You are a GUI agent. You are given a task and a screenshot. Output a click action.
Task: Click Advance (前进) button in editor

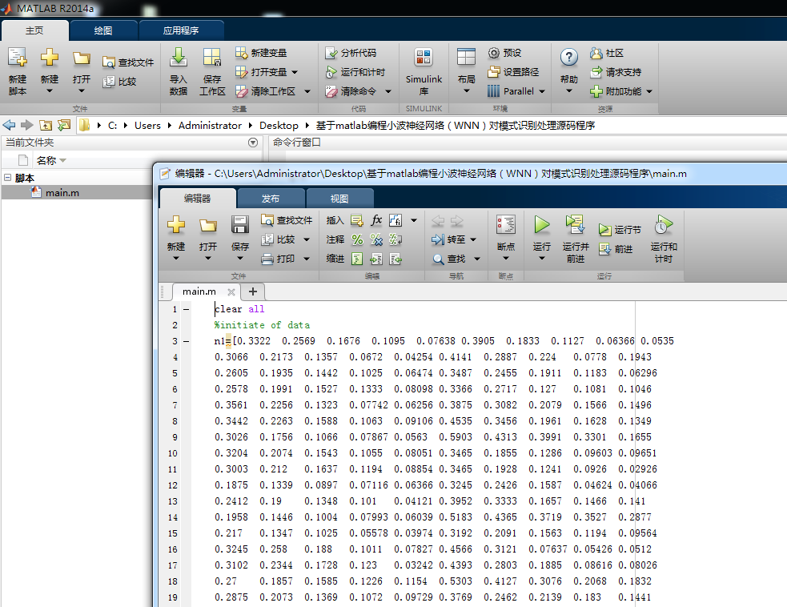tap(616, 249)
